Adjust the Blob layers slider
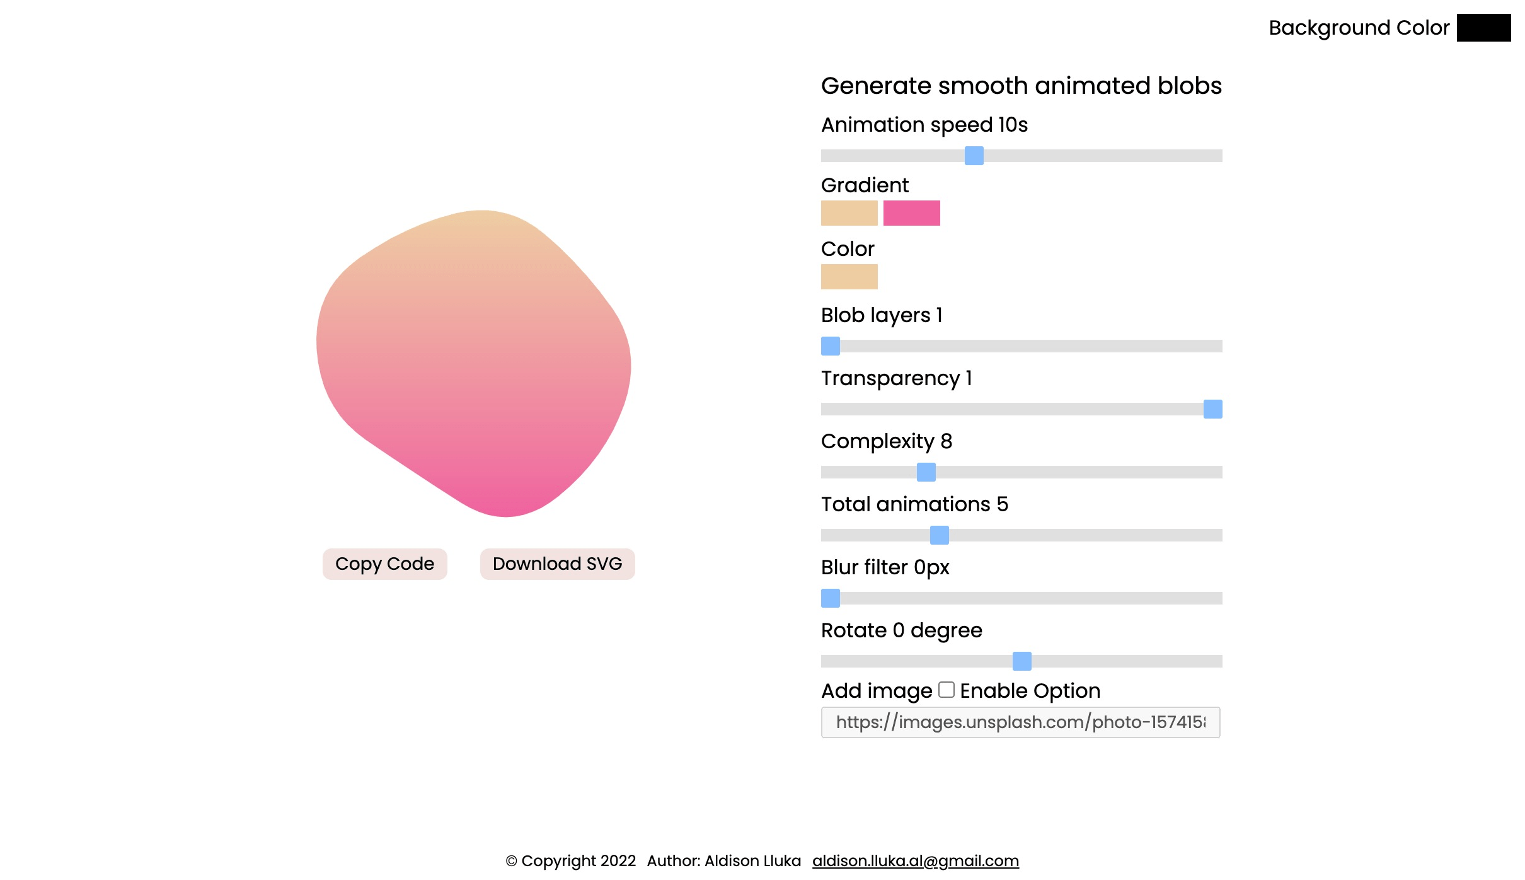Image resolution: width=1525 pixels, height=880 pixels. 831,345
